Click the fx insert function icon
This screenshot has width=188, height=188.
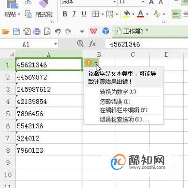click(x=92, y=44)
